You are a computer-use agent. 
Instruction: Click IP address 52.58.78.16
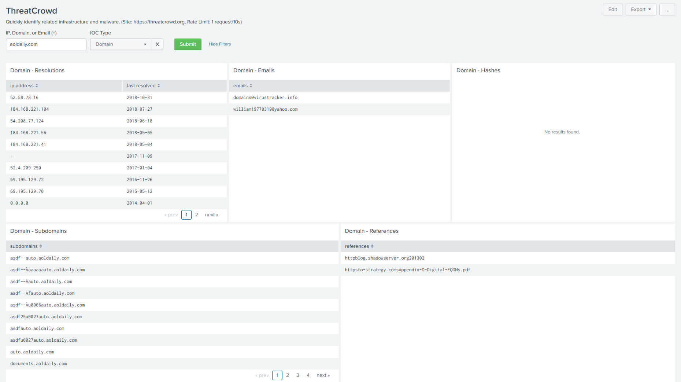24,98
